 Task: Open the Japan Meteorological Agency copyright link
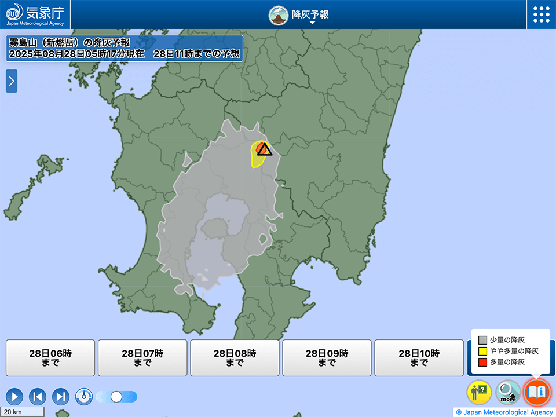click(x=504, y=412)
